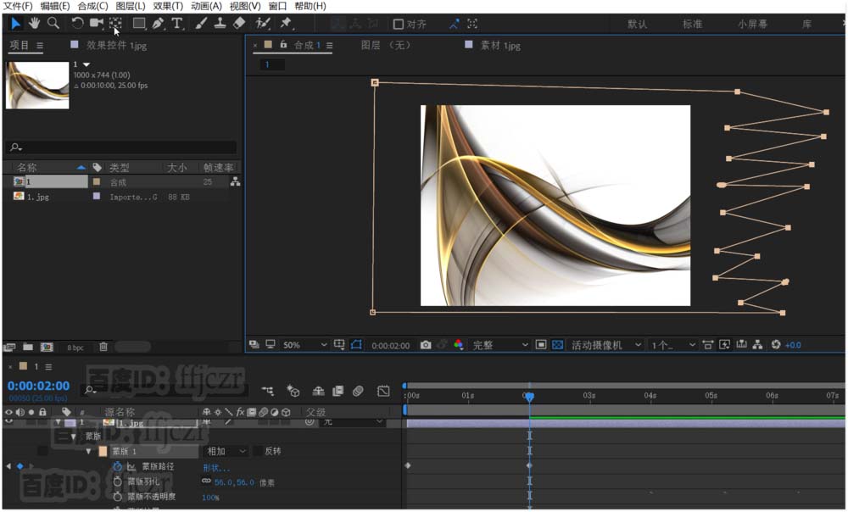Open the 活动摄像机 camera view dropdown
This screenshot has width=848, height=512.
pyautogui.click(x=604, y=345)
